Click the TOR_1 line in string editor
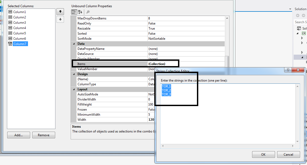 pyautogui.click(x=166, y=86)
